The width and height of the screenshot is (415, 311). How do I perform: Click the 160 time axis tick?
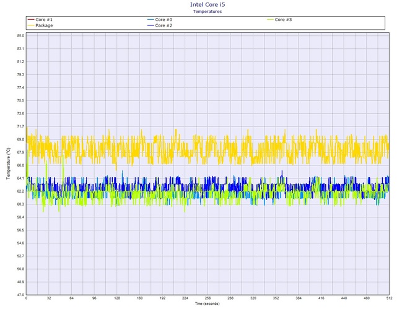pyautogui.click(x=140, y=298)
